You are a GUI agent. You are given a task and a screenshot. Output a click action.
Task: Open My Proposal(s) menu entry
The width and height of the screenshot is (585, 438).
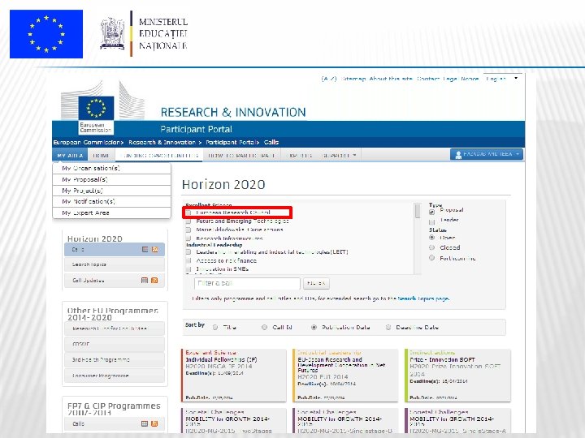point(112,179)
